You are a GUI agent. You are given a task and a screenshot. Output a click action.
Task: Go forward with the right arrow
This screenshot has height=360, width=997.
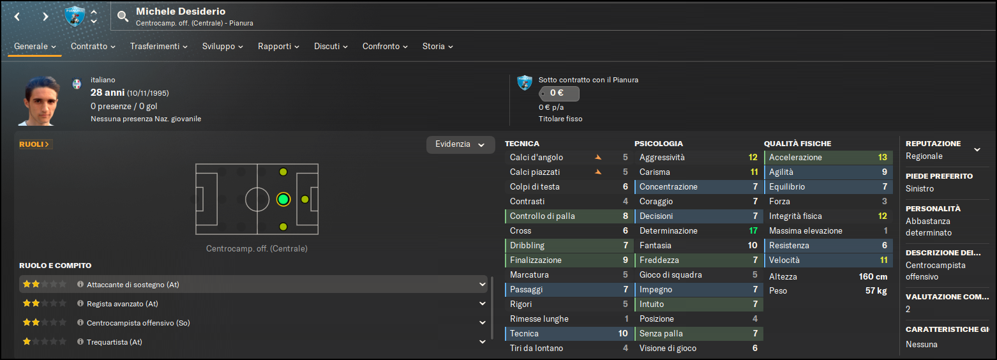click(x=45, y=17)
